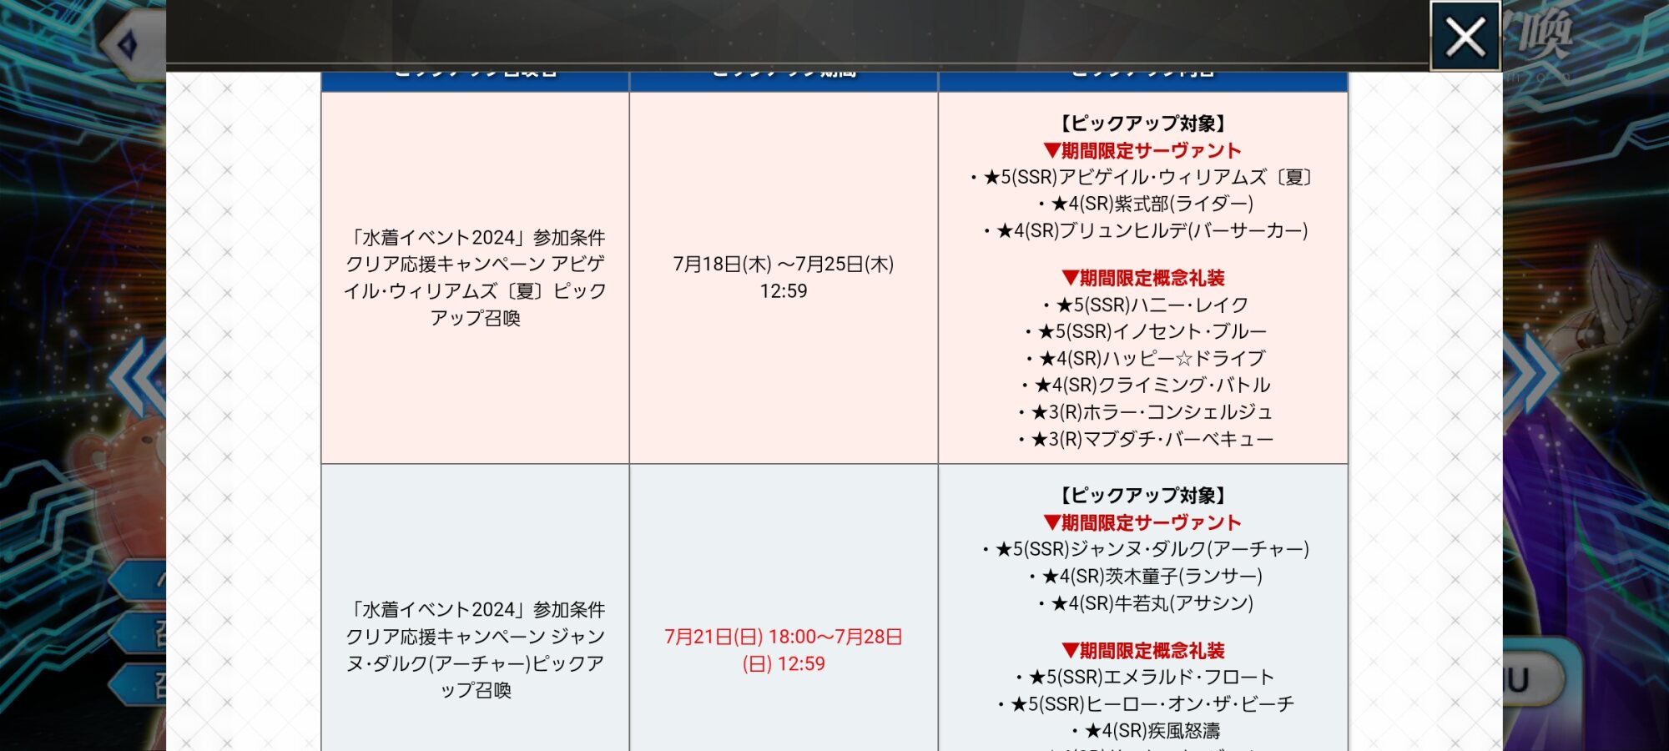The height and width of the screenshot is (751, 1669).
Task: Tap the top blue hexagonal button on left
Action: click(x=142, y=580)
